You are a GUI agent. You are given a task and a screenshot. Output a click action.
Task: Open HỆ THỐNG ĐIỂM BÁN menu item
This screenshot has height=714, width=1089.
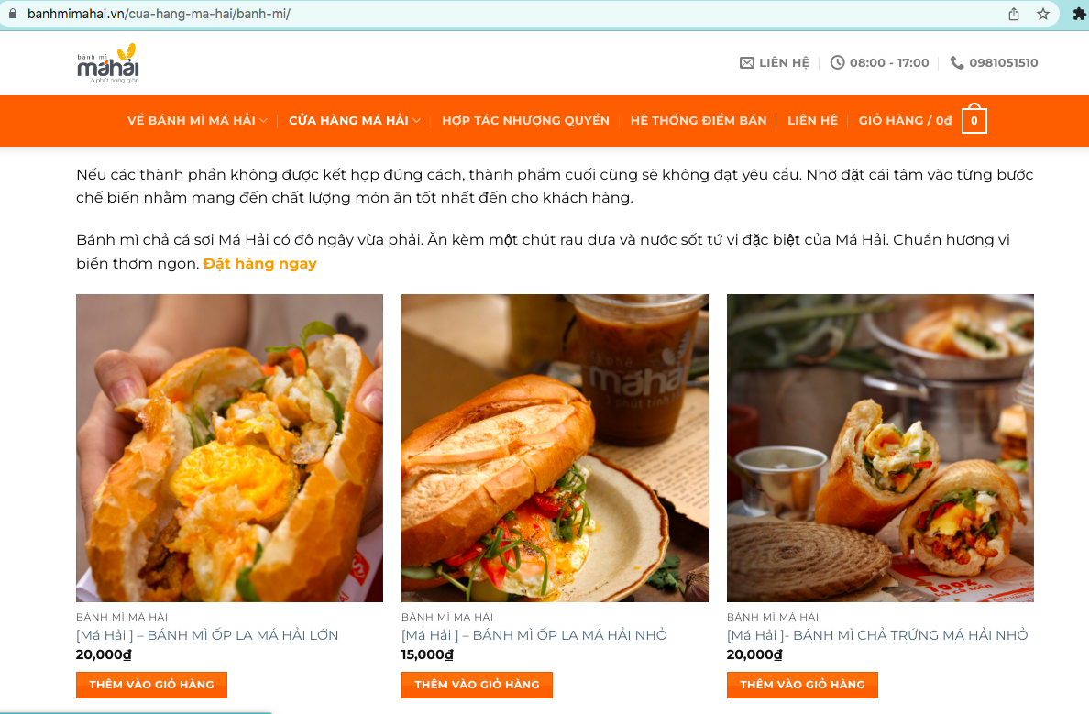tap(698, 121)
